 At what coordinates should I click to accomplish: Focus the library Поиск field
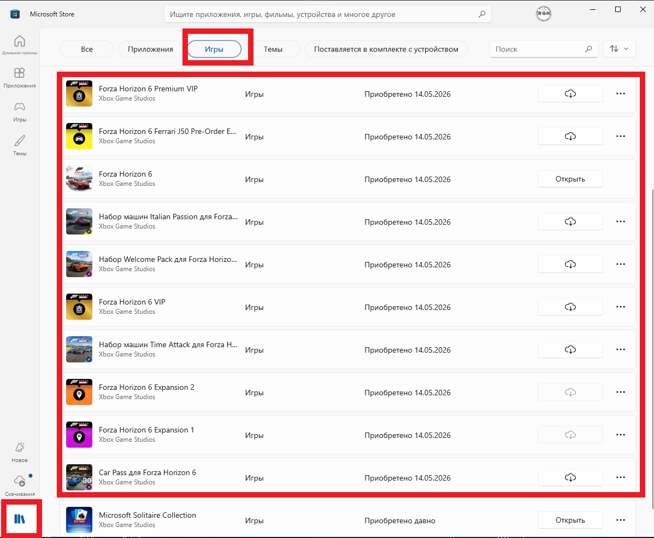pyautogui.click(x=544, y=49)
